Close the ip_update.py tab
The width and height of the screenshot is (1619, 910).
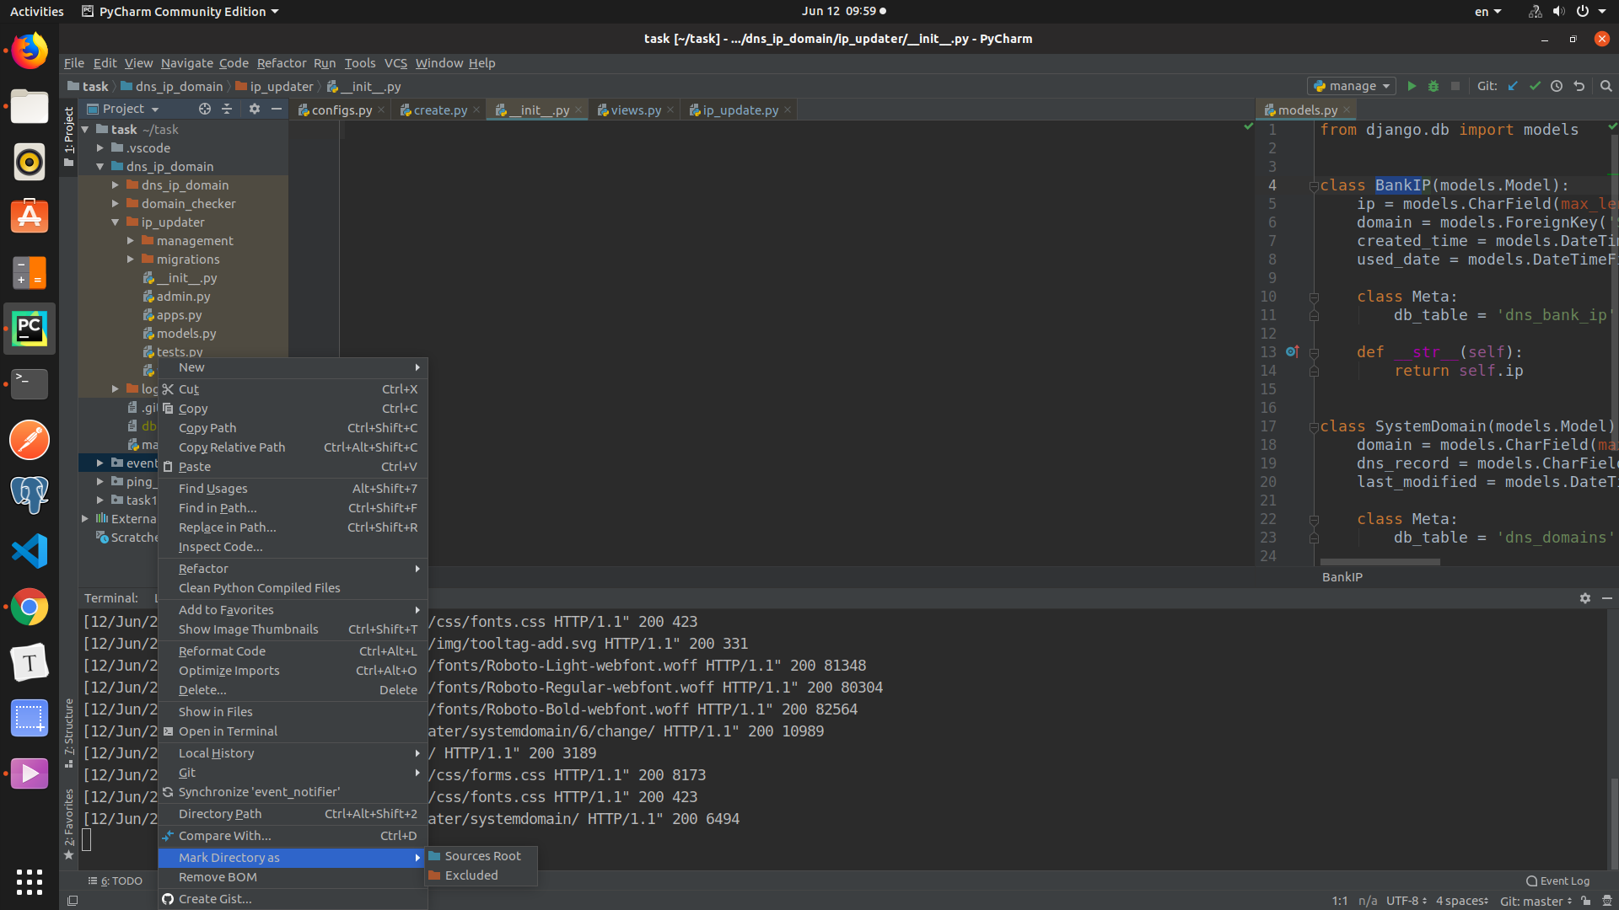pos(788,110)
